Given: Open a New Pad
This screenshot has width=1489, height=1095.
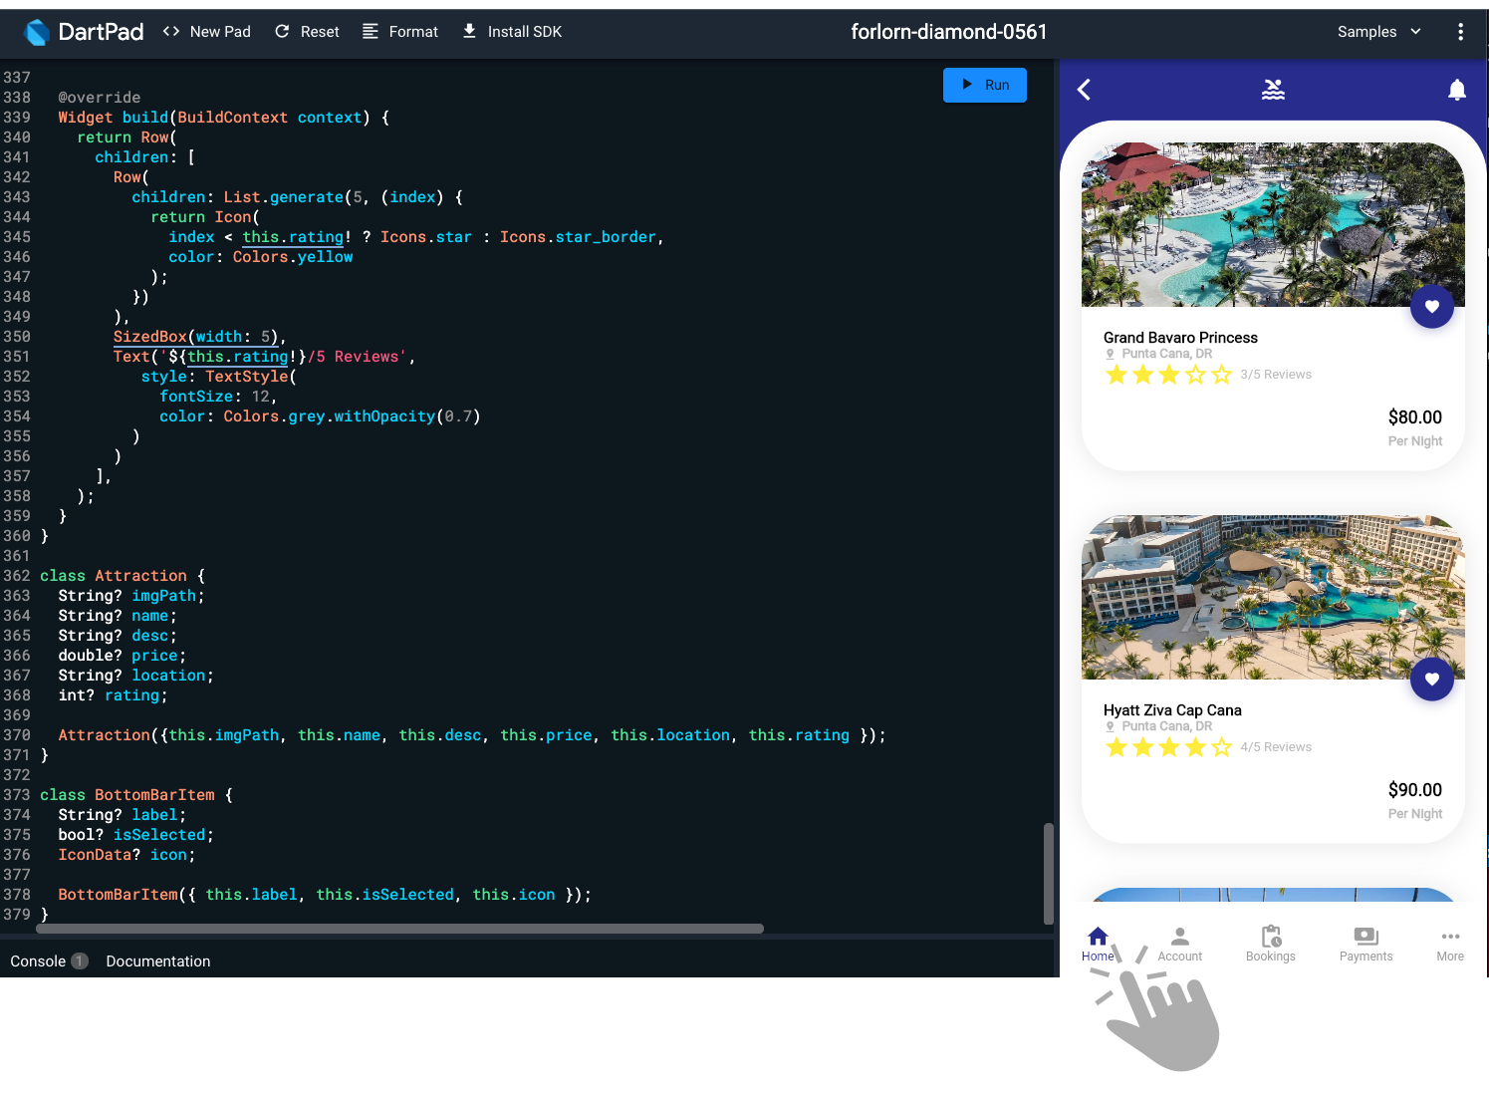Looking at the screenshot, I should click(x=207, y=32).
